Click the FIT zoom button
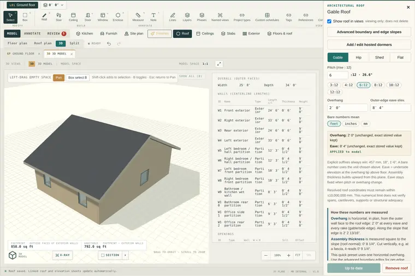The height and width of the screenshot is (276, 415). click(x=298, y=255)
